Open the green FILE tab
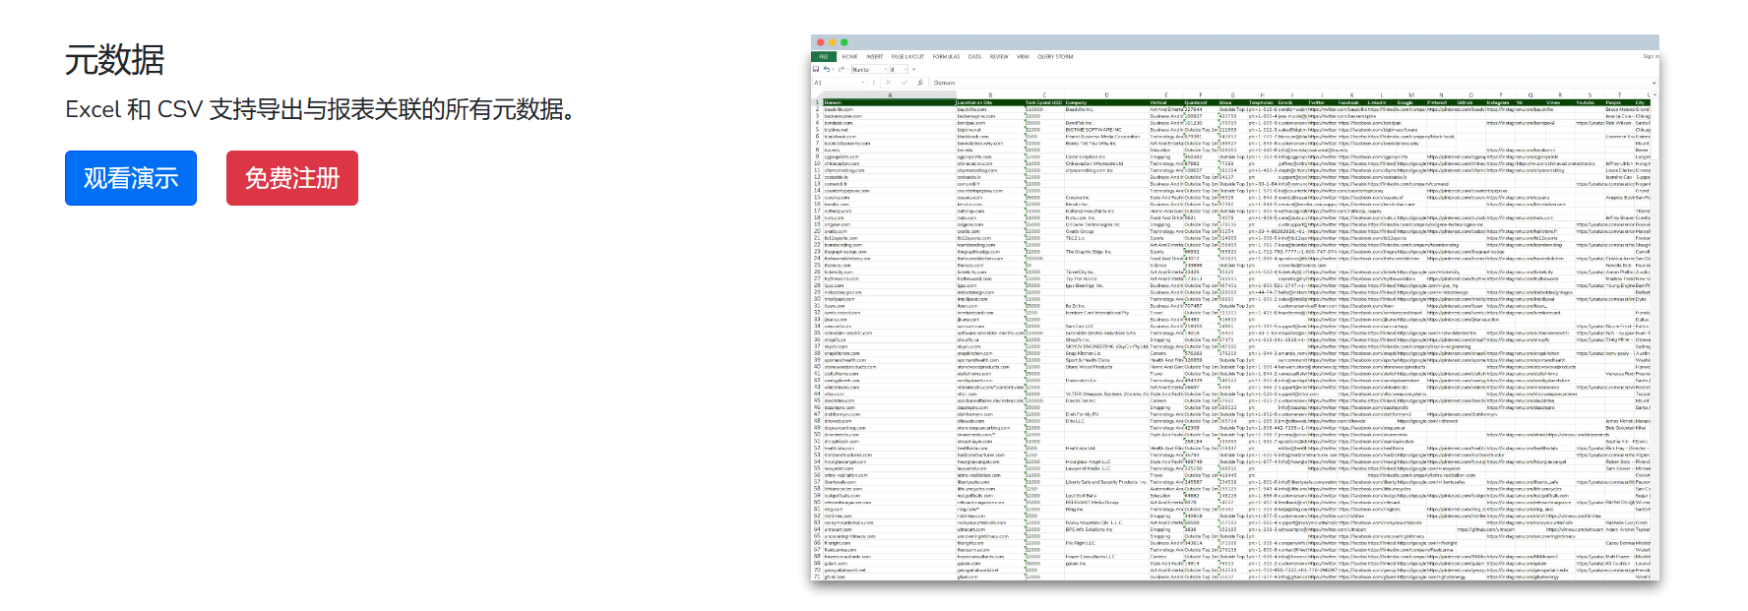 [x=824, y=56]
